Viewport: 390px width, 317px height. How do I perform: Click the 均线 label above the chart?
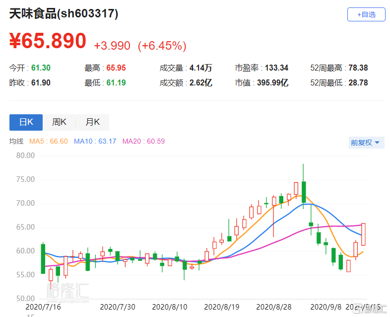[x=16, y=142]
